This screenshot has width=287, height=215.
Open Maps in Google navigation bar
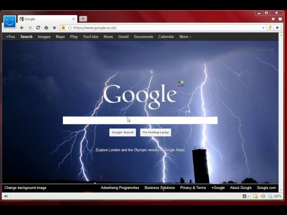point(60,37)
